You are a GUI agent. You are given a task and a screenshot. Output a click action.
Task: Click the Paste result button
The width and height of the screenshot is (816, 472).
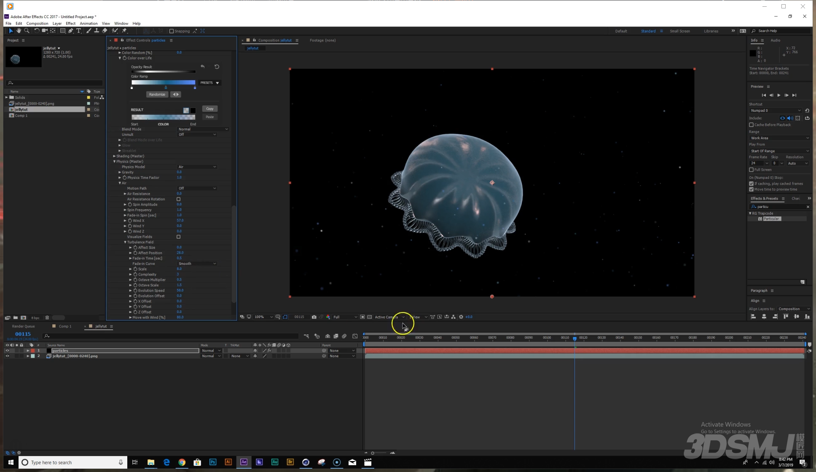point(209,117)
